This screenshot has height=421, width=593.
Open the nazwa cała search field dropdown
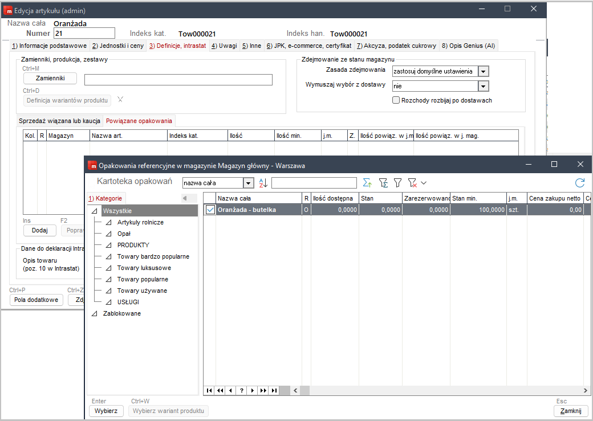click(x=248, y=183)
